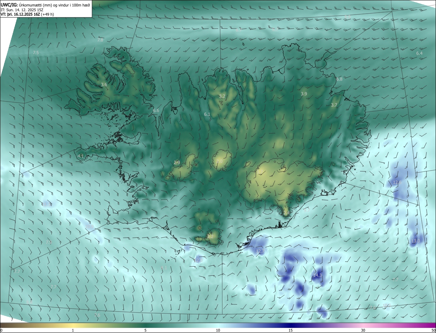This screenshot has height=333, width=436.
Task: Click the title line starting with UWC/IG
Action: [45, 4]
